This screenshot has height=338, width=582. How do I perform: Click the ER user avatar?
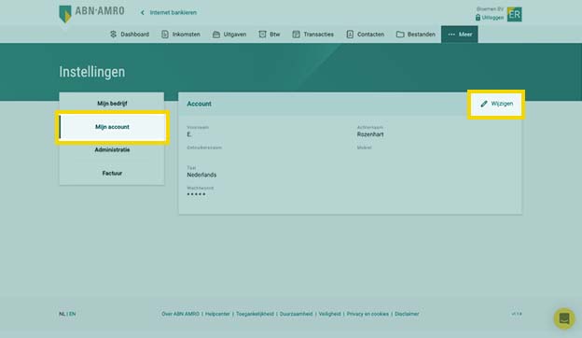(515, 15)
